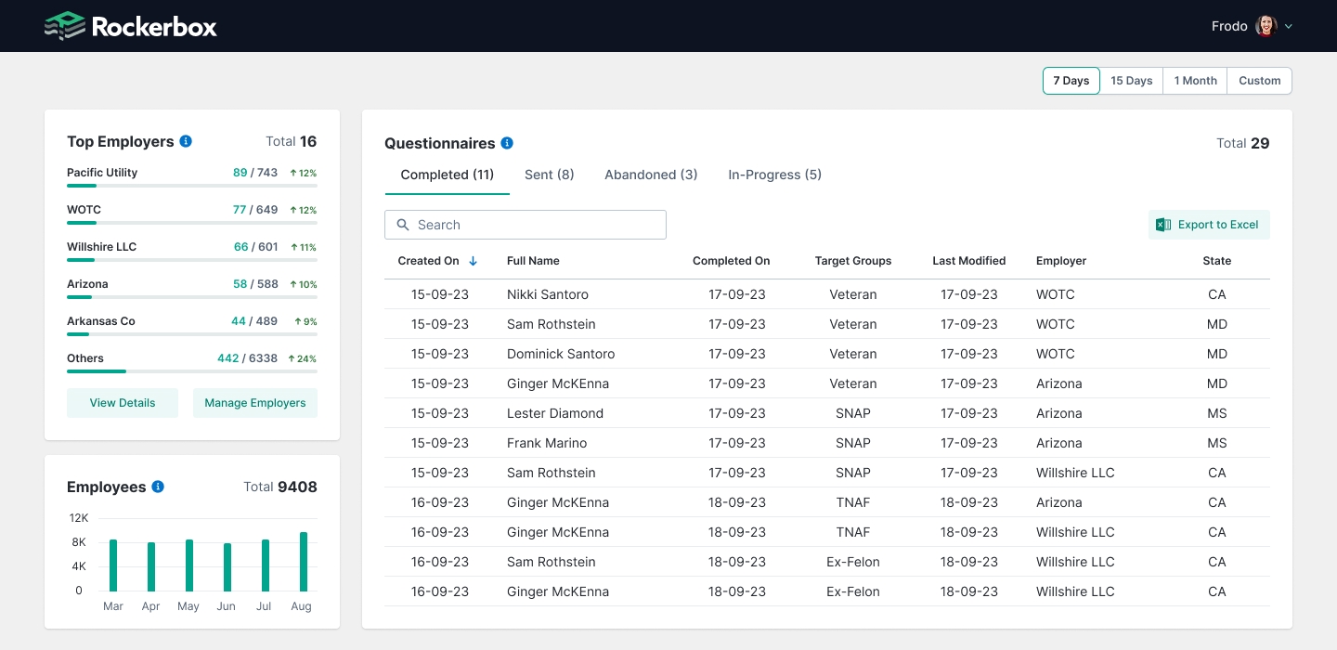Open the Custom date range picker
The height and width of the screenshot is (650, 1337).
(x=1259, y=81)
